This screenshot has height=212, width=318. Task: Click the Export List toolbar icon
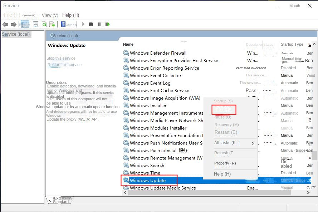pos(52,24)
